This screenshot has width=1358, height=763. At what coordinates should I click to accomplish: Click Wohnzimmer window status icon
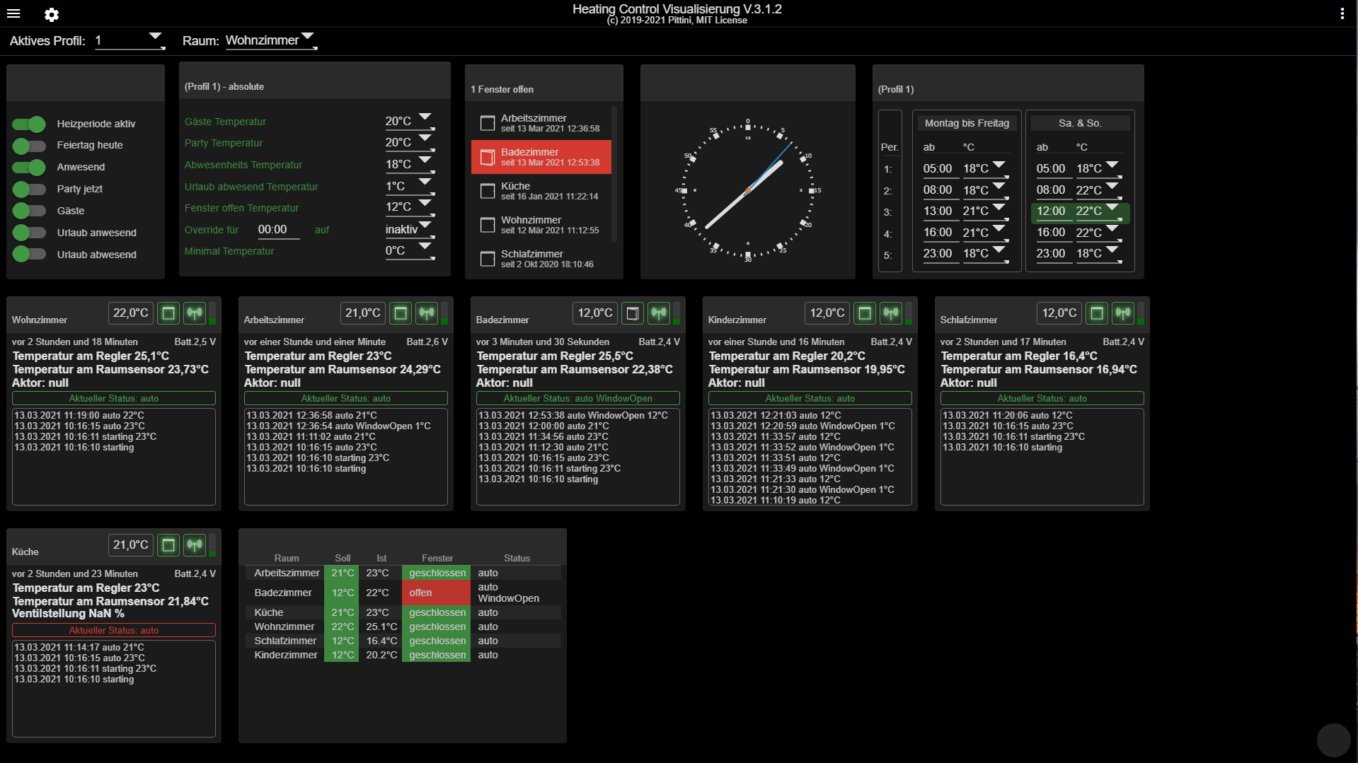[168, 313]
